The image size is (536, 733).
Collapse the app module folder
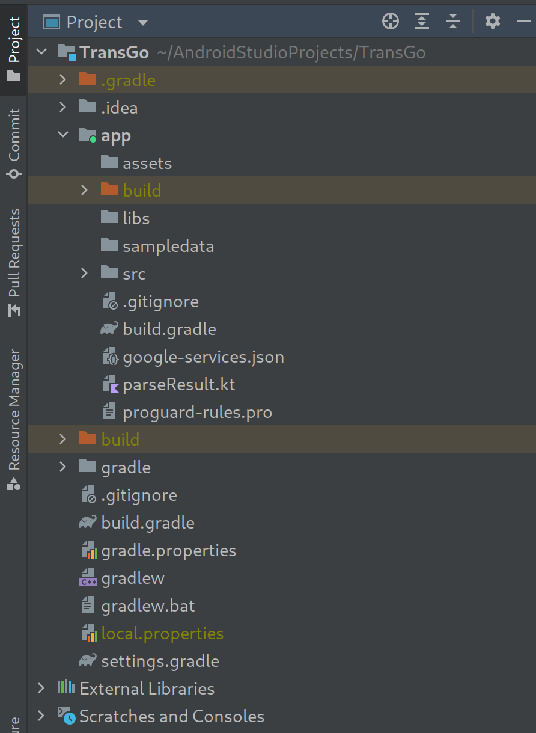[63, 135]
